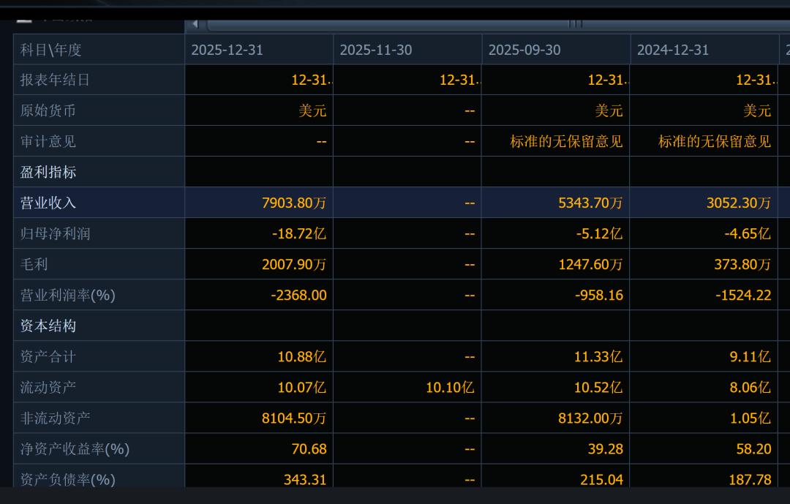Select the 7903.80万 revenue cell
The image size is (790, 504).
coord(294,203)
